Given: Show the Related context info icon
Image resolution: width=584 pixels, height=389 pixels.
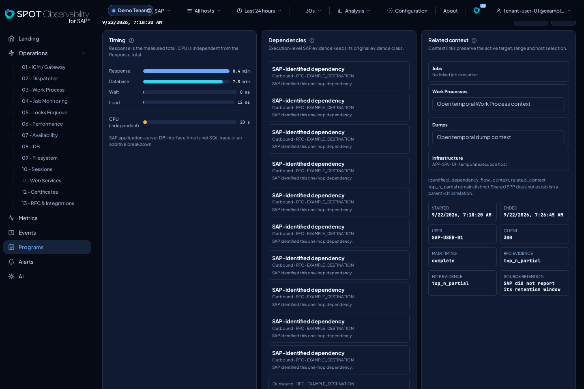Looking at the screenshot, I should coord(474,41).
